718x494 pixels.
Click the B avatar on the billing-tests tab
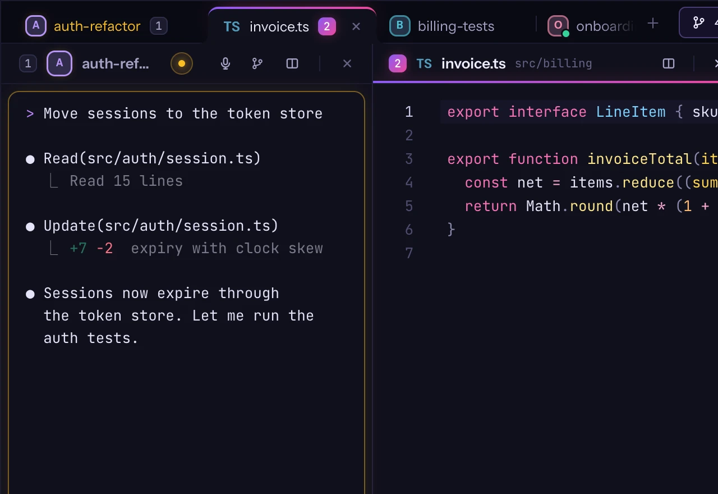click(x=400, y=26)
